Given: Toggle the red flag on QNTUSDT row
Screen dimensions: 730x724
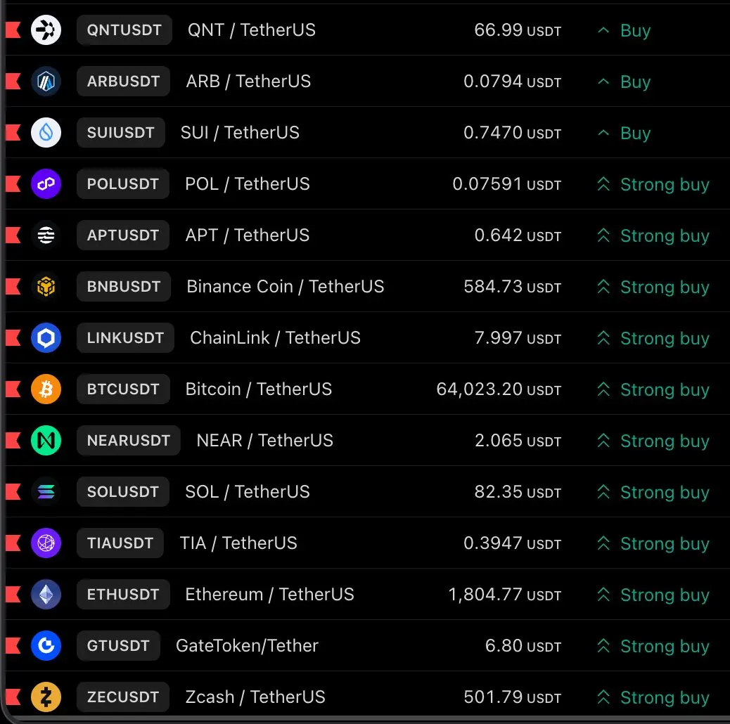Looking at the screenshot, I should (x=13, y=30).
